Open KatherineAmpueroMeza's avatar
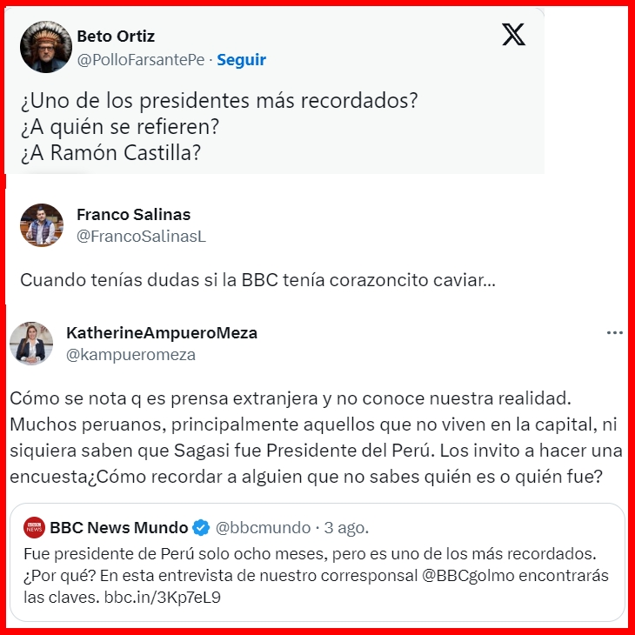The width and height of the screenshot is (635, 635). [x=31, y=344]
